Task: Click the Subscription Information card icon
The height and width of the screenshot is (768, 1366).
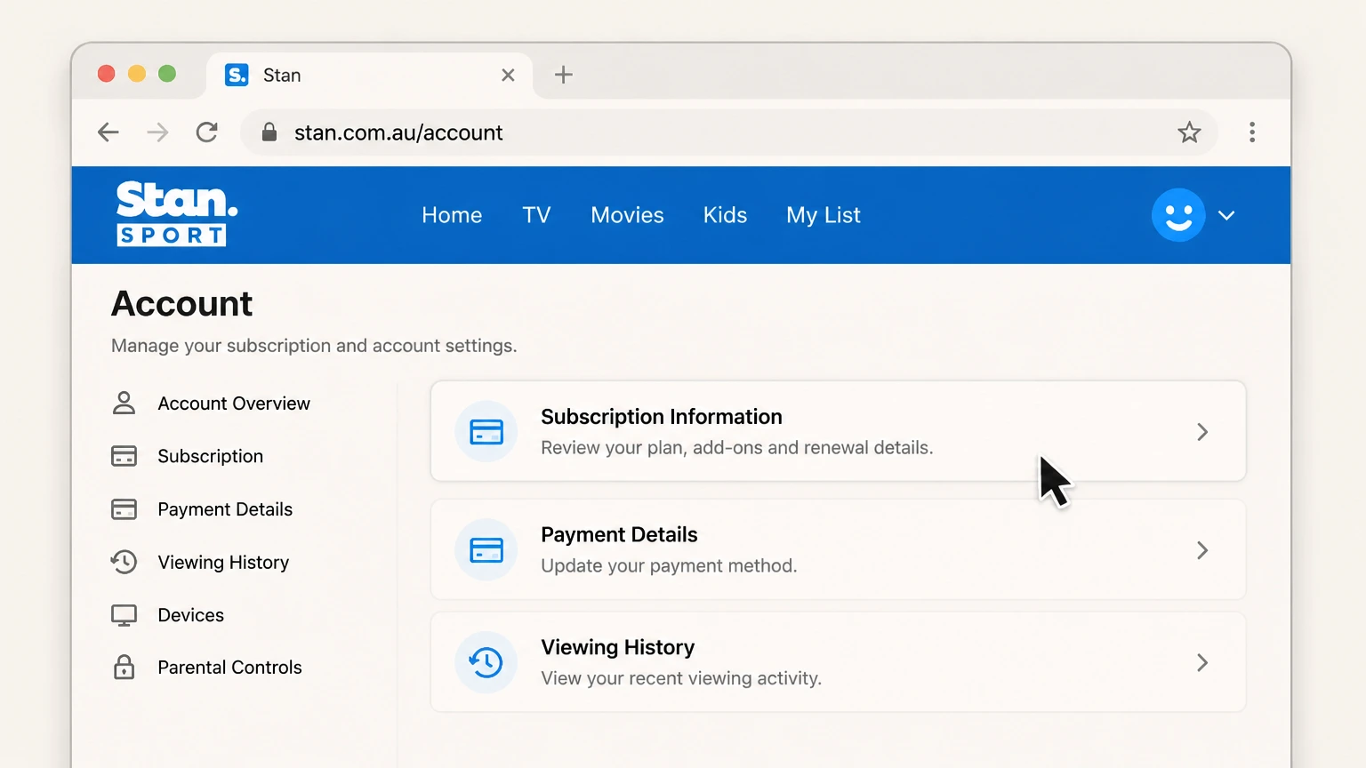Action: coord(486,431)
